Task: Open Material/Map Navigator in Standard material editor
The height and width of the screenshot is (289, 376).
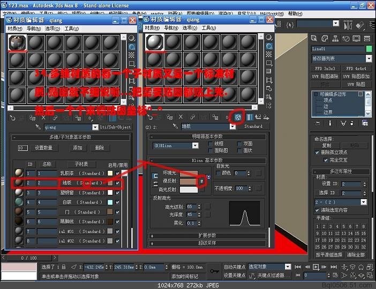Action: pyautogui.click(x=269, y=105)
